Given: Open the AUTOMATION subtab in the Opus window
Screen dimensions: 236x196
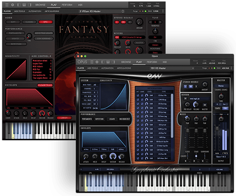Looking at the screenshot, I should click(x=107, y=68).
